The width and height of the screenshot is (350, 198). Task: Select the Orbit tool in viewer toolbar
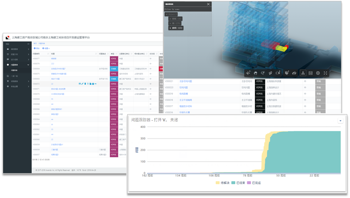[x=248, y=73]
